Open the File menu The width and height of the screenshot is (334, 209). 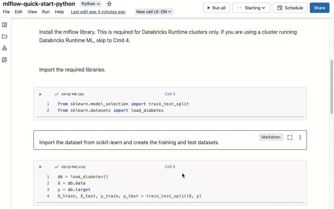click(6, 12)
